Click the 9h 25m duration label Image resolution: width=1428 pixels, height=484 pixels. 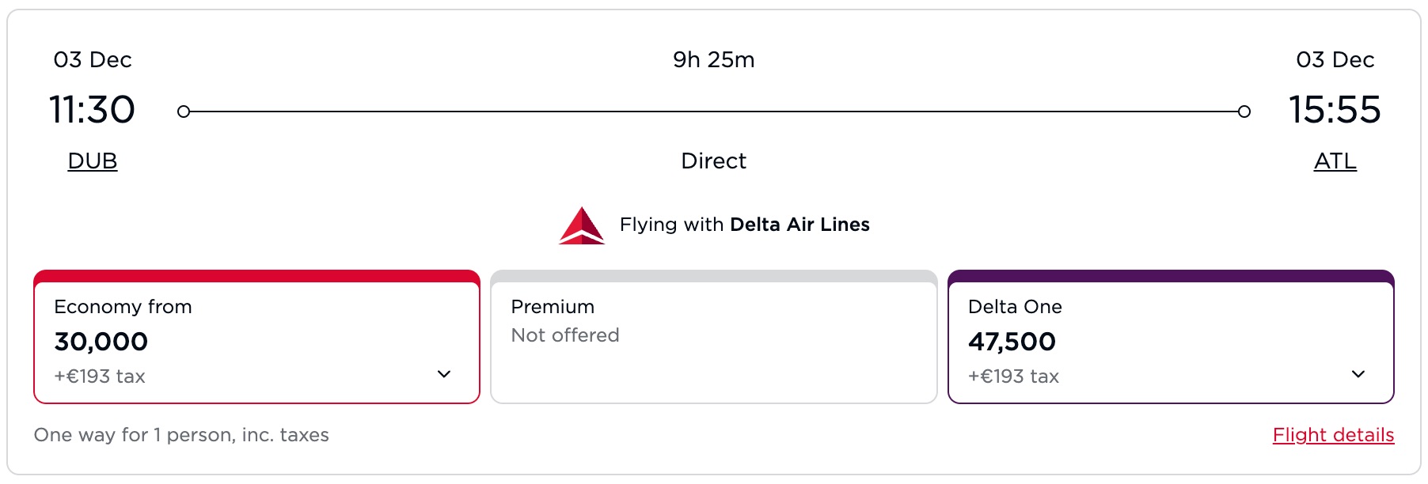pyautogui.click(x=714, y=59)
